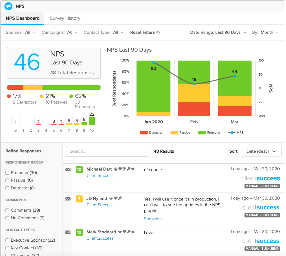Screen dimensions: 286x256
Task: Click envelope icon beside JD Nyland response
Action: 68,199
